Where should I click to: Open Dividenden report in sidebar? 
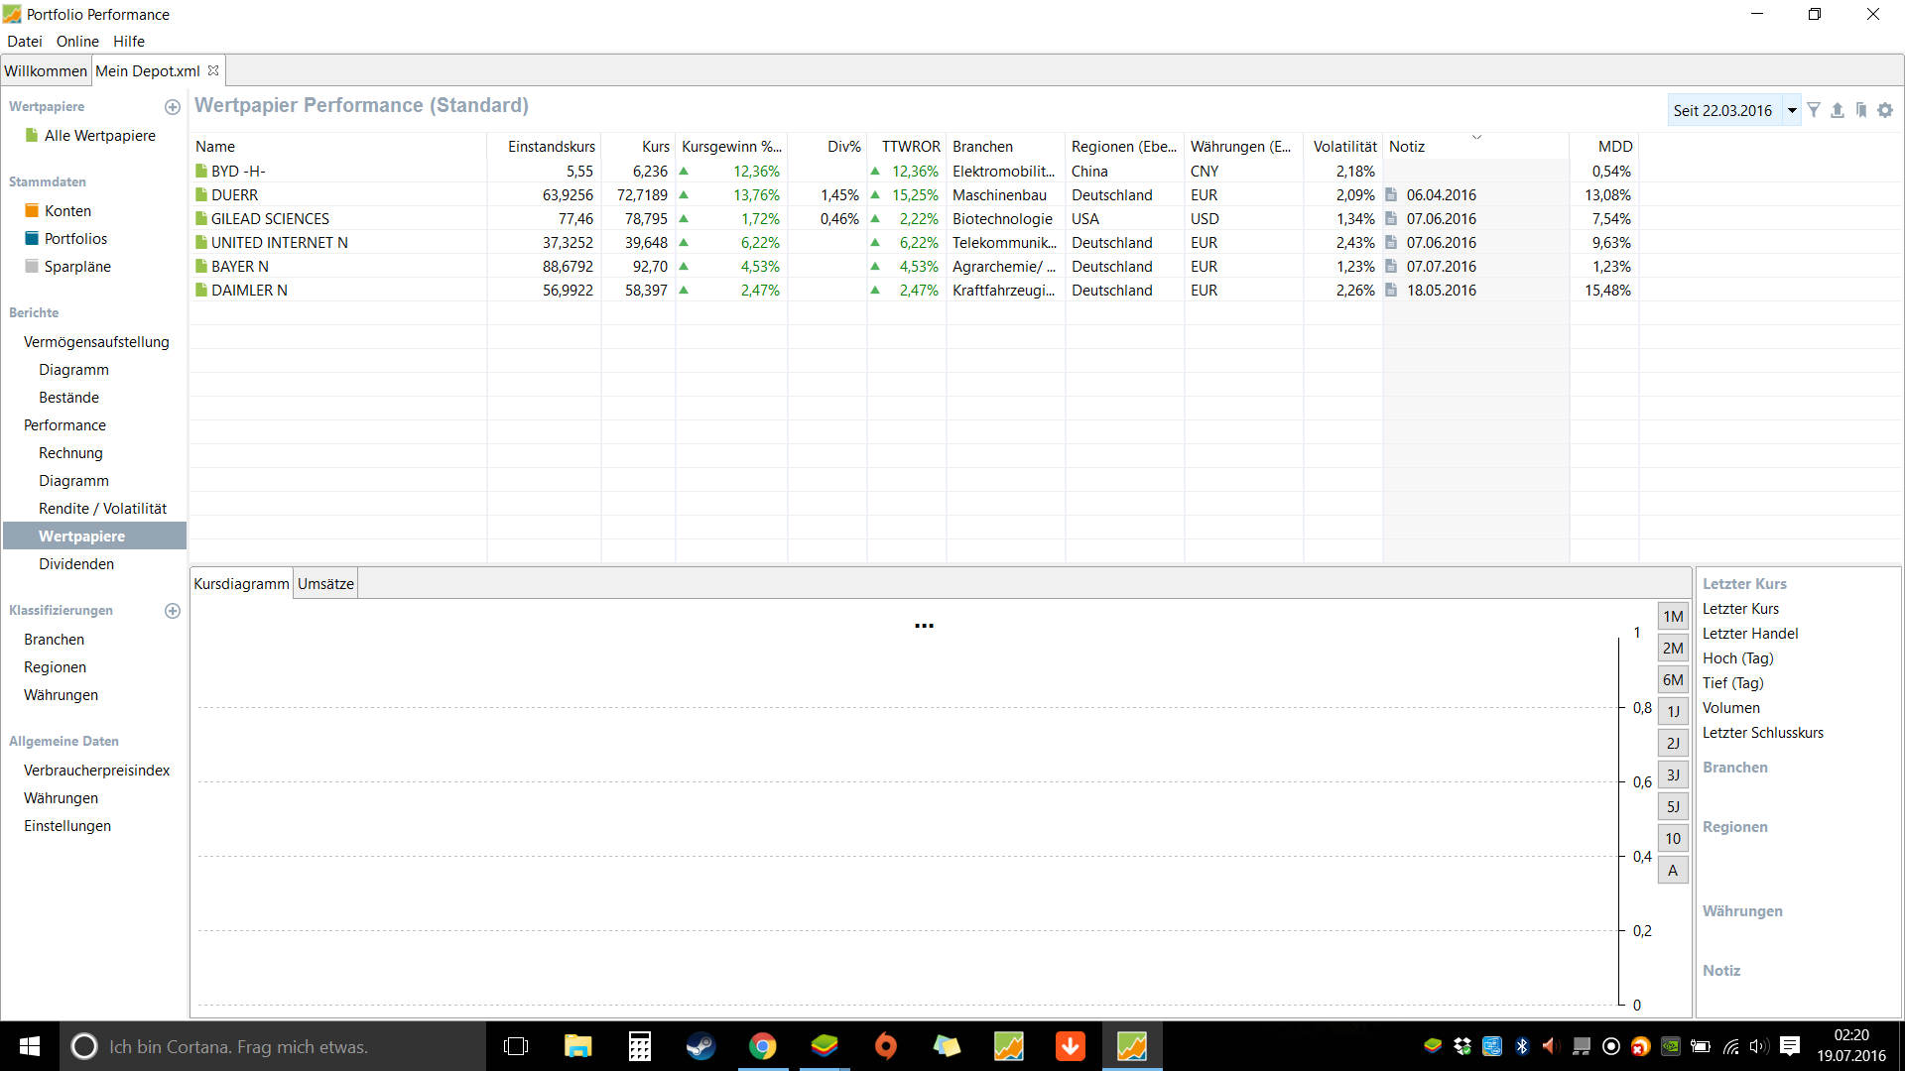76,564
